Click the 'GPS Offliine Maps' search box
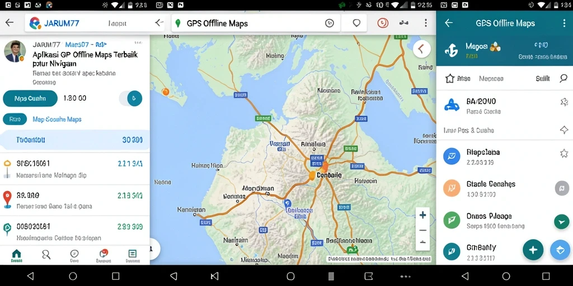This screenshot has height=286, width=573. tap(256, 23)
